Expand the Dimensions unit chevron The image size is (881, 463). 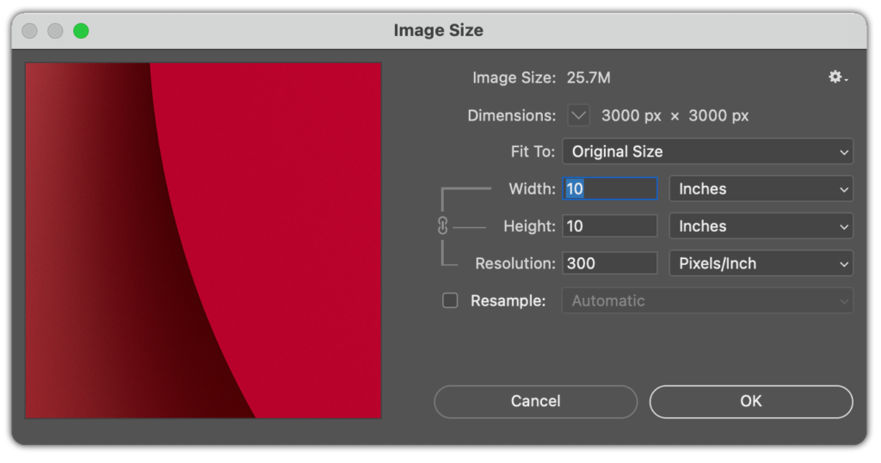(x=579, y=115)
